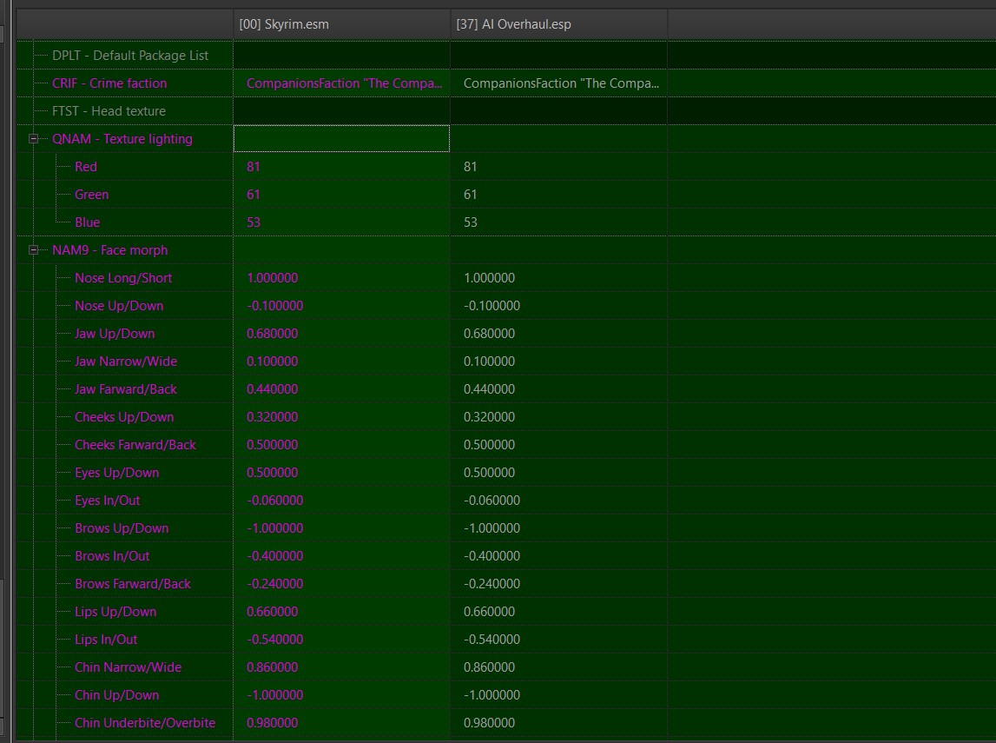Click AI Overhaul.esp Eyes Up/Down value 0.500000
This screenshot has width=996, height=743.
click(489, 472)
